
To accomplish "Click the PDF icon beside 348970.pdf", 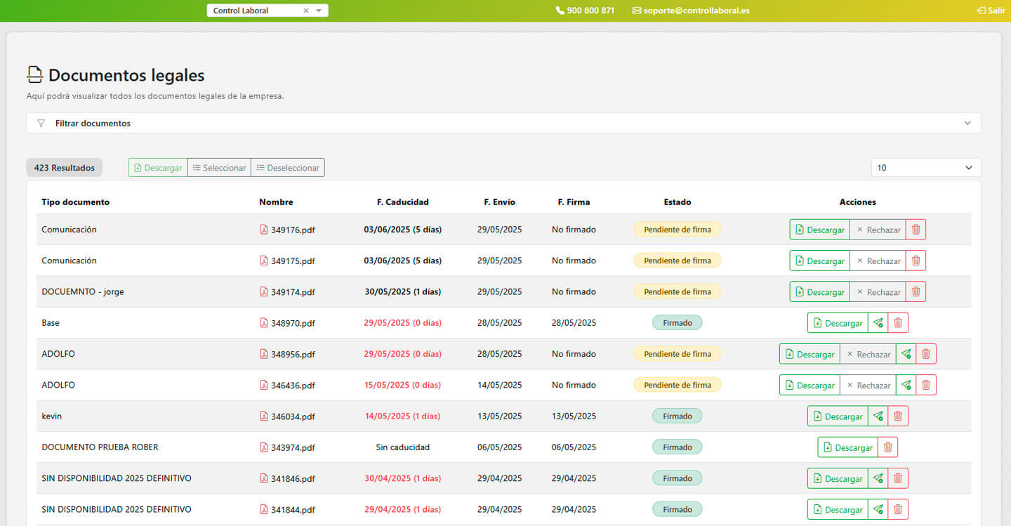I will click(264, 323).
